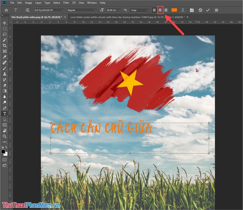Viewport: 243px width, 210px height.
Task: Open the Regular font style dropdown
Action: pyautogui.click(x=95, y=10)
